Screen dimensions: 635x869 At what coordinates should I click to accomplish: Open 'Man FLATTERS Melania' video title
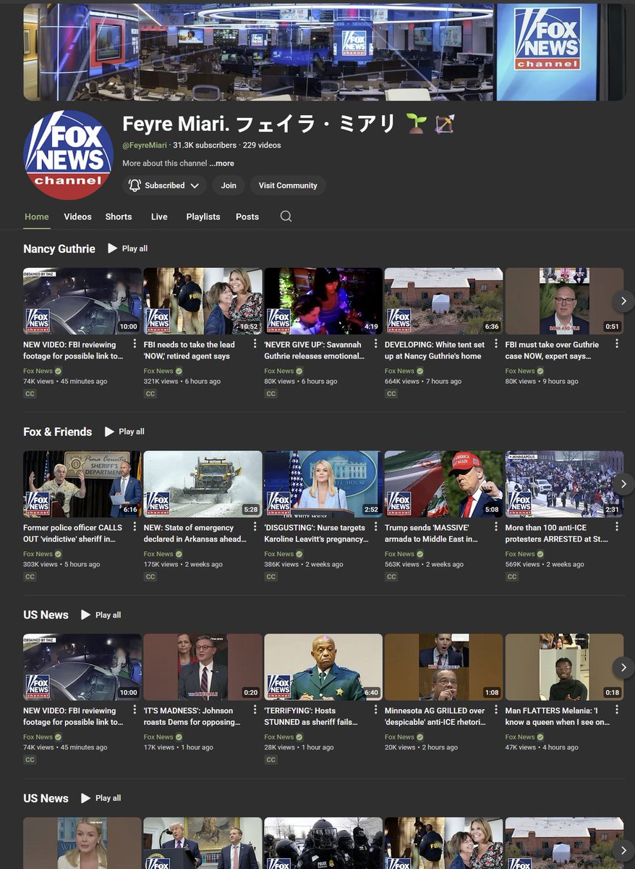tap(557, 717)
